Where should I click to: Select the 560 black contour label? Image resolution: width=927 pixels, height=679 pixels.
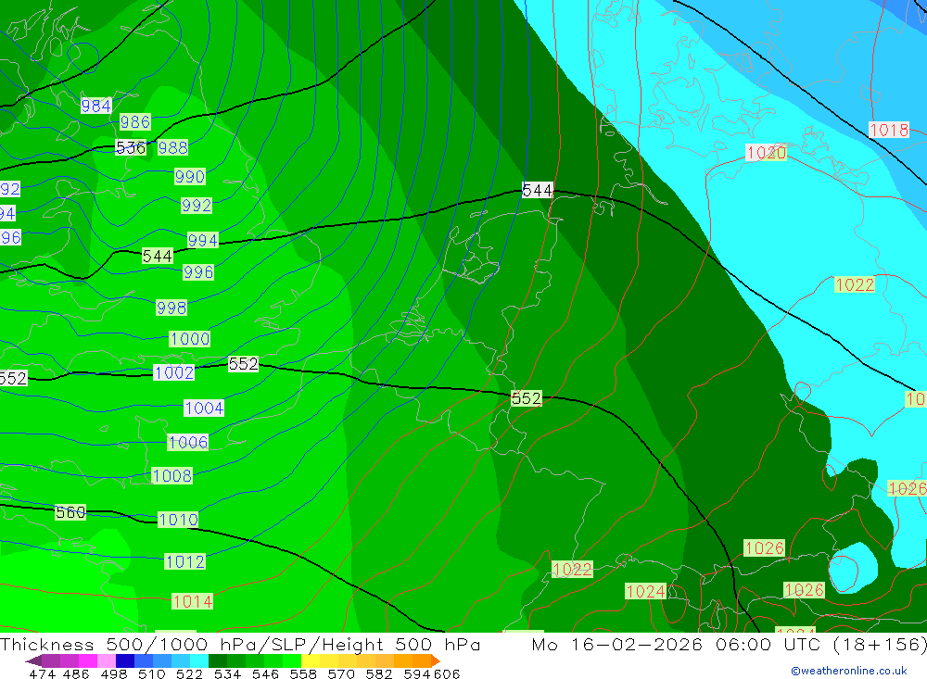[x=70, y=512]
